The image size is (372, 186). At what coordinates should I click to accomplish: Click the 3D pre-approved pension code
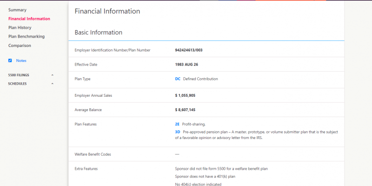click(x=178, y=132)
